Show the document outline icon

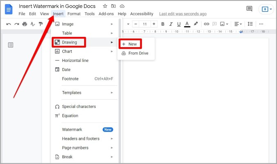[11, 45]
